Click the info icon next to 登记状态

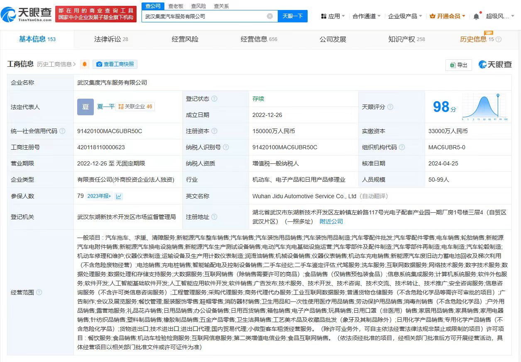coord(214,99)
